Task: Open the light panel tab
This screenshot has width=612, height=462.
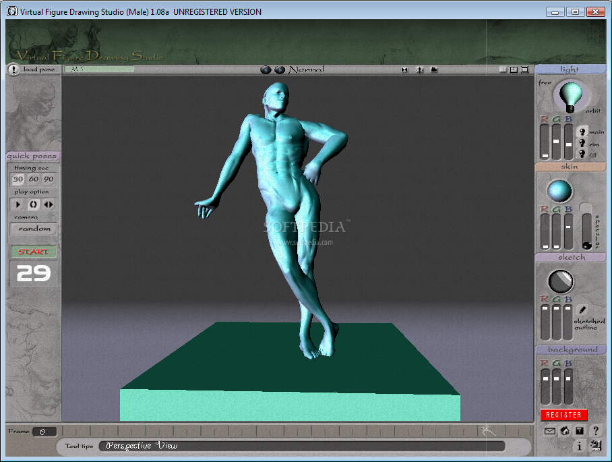Action: point(570,69)
